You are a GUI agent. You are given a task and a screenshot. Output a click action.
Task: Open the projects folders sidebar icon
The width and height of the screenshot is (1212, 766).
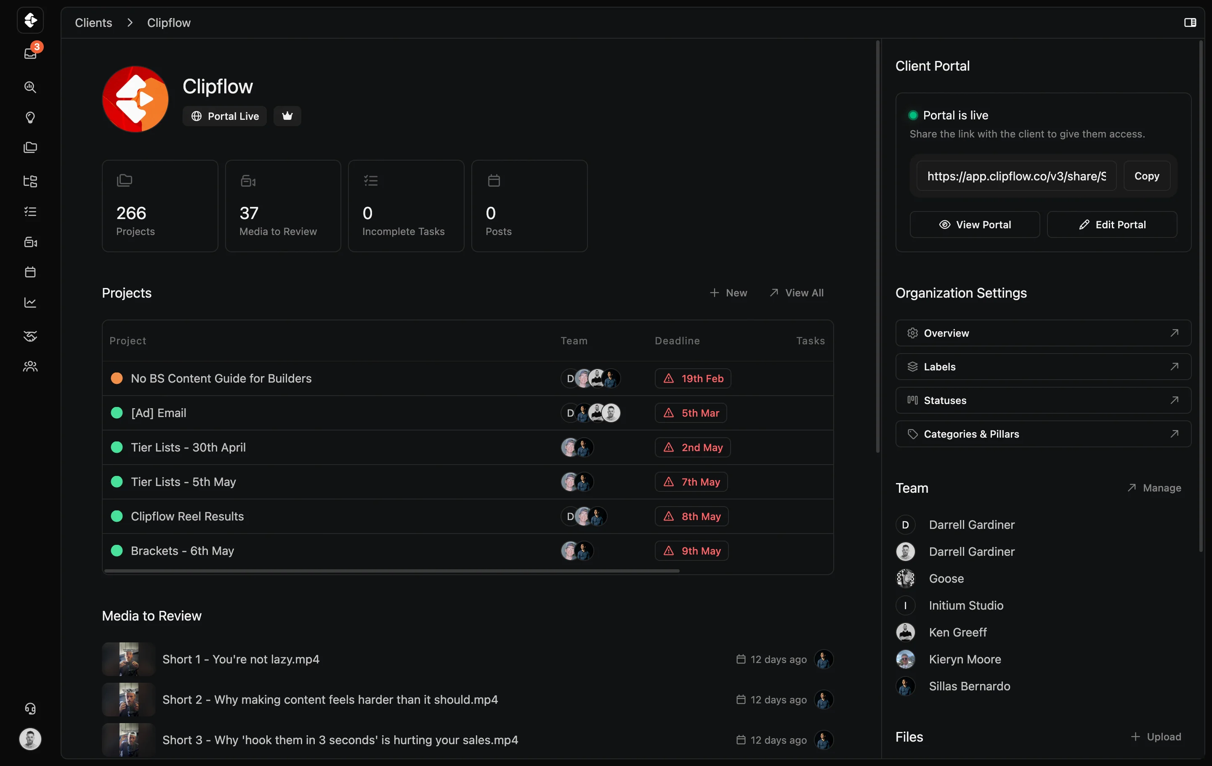pyautogui.click(x=30, y=148)
